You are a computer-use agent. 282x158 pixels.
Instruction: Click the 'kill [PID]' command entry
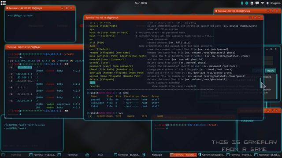96,43
